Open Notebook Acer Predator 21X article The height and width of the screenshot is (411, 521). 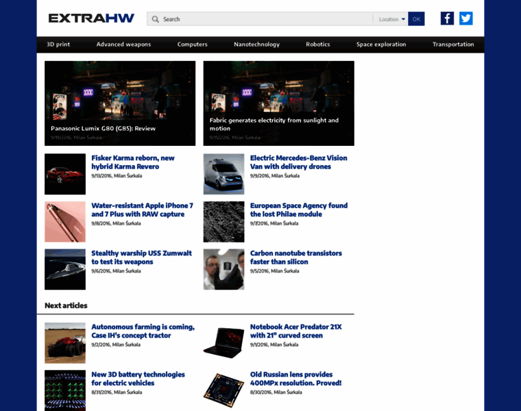pyautogui.click(x=295, y=331)
